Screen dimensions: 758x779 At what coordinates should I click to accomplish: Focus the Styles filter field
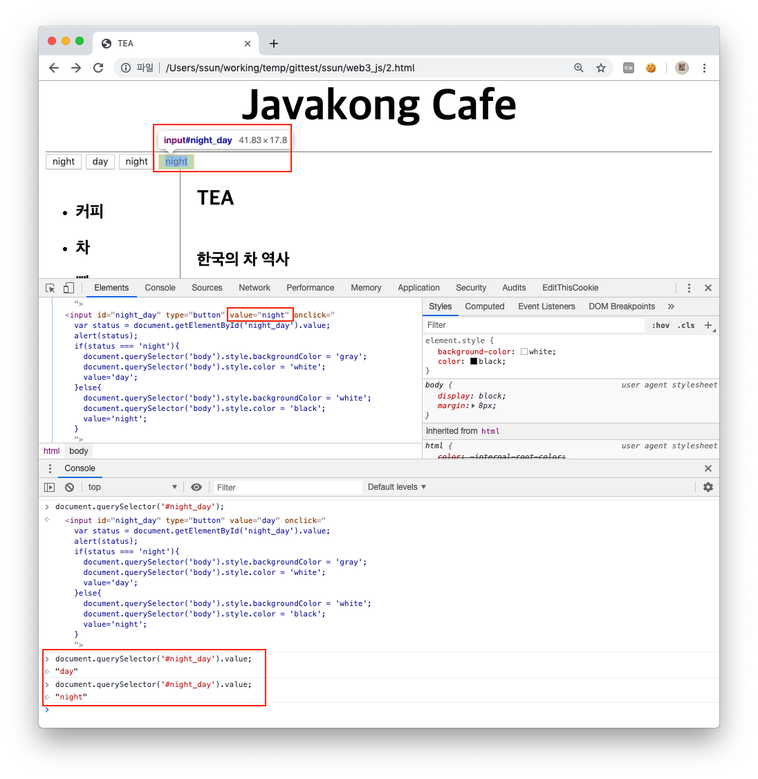pyautogui.click(x=535, y=325)
